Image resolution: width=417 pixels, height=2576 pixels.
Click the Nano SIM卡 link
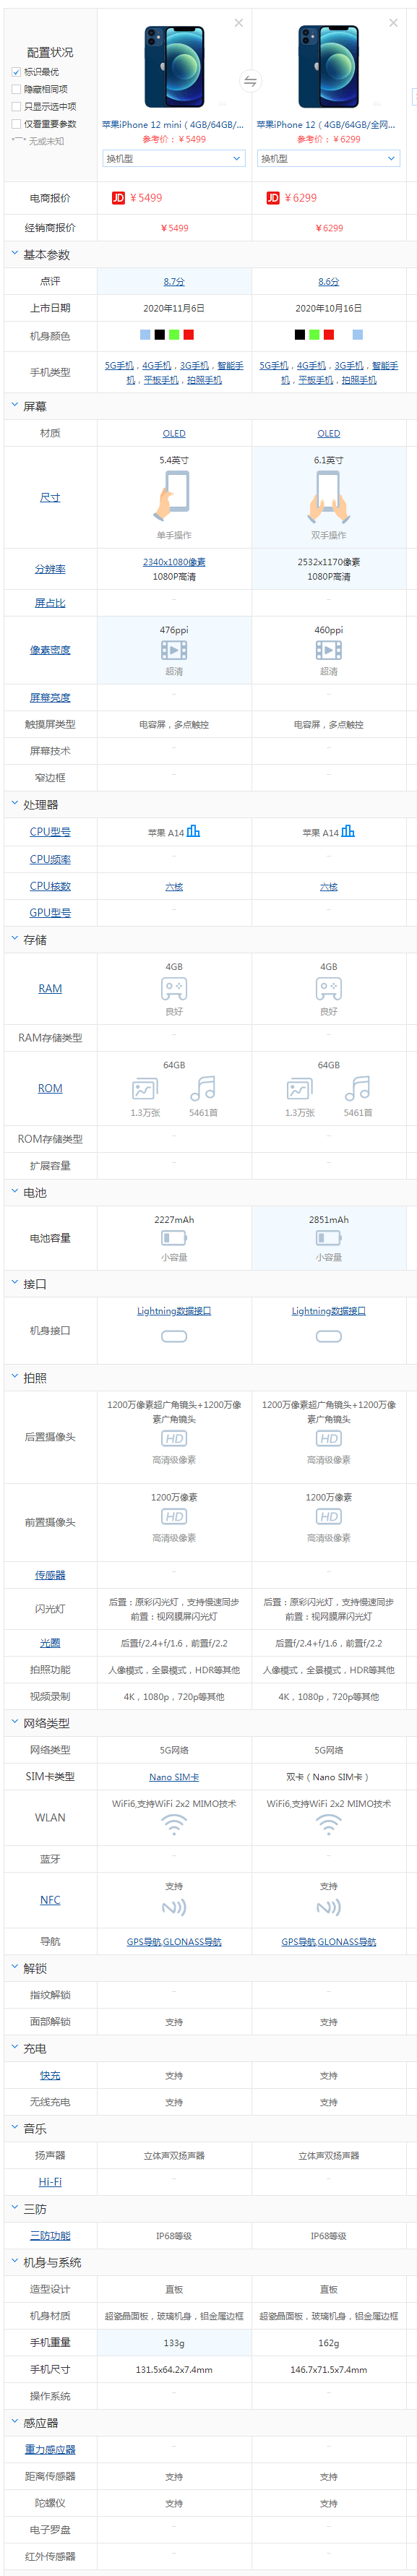click(x=174, y=1777)
